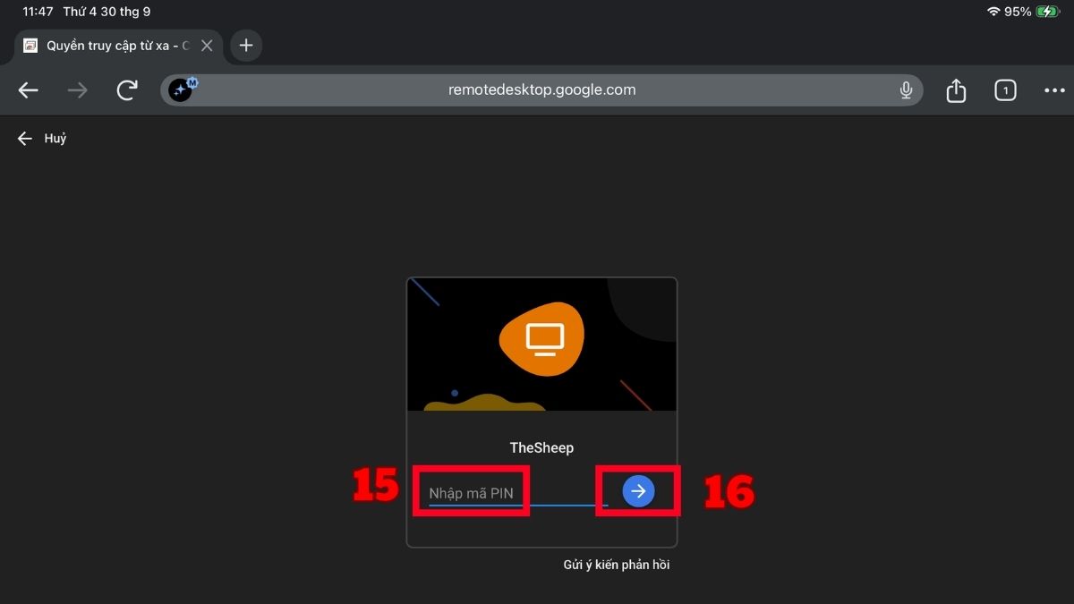Viewport: 1074px width, 604px height.
Task: Click the orange monitor icon artwork
Action: (542, 337)
